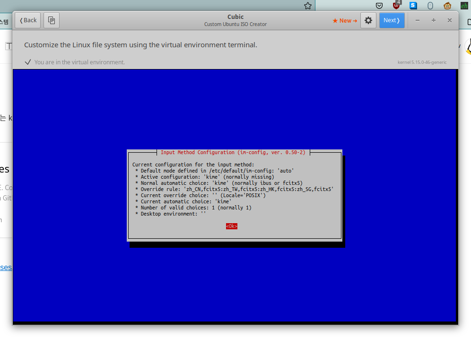Click the Cubic title in header bar
Screen dimensions: 471x339
click(235, 17)
